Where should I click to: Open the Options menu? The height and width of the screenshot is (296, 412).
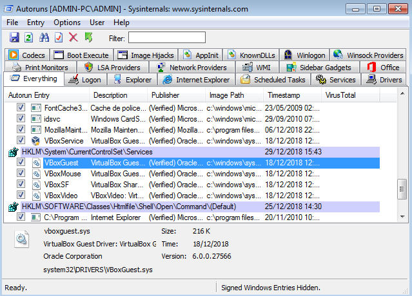pyautogui.click(x=67, y=23)
